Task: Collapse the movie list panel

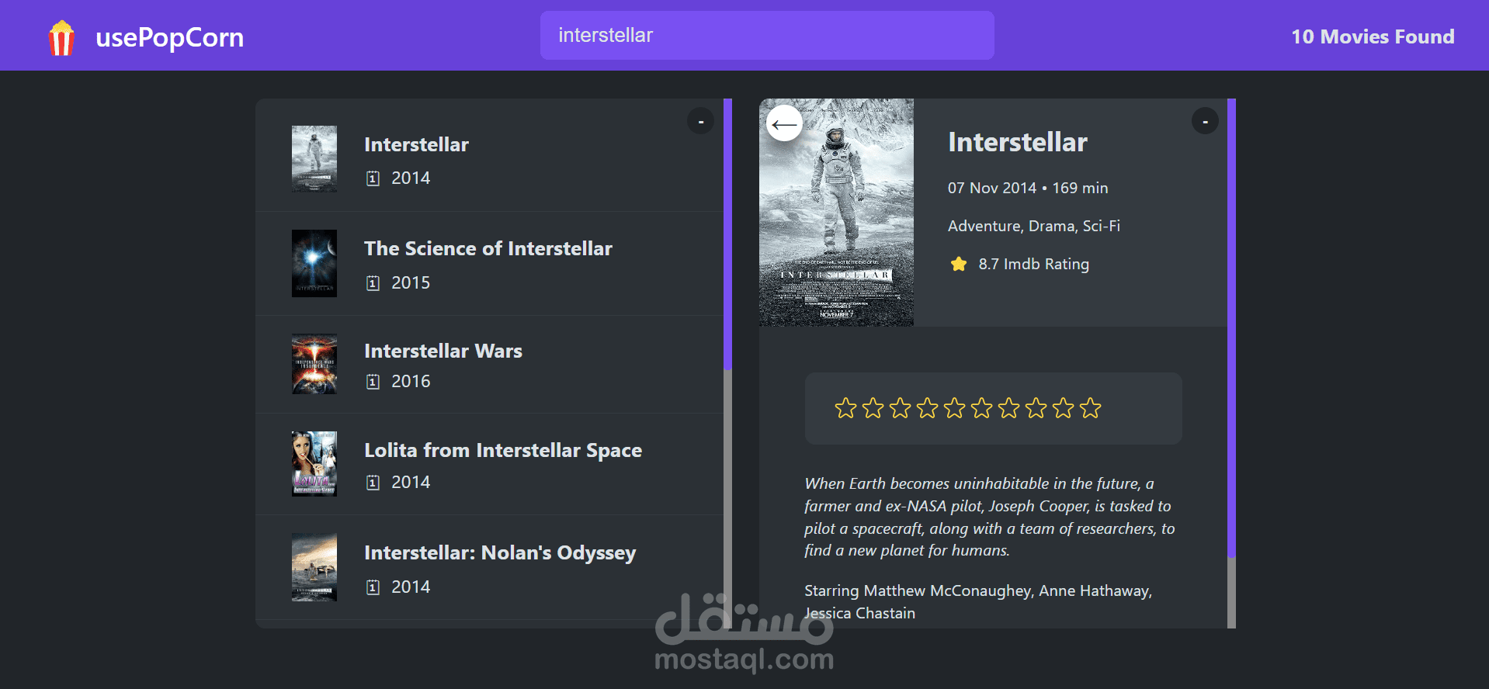Action: (700, 121)
